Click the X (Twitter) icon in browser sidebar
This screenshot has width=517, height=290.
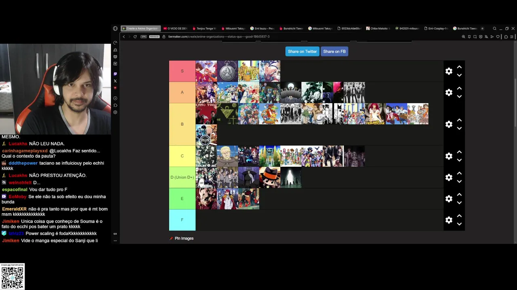tap(115, 81)
